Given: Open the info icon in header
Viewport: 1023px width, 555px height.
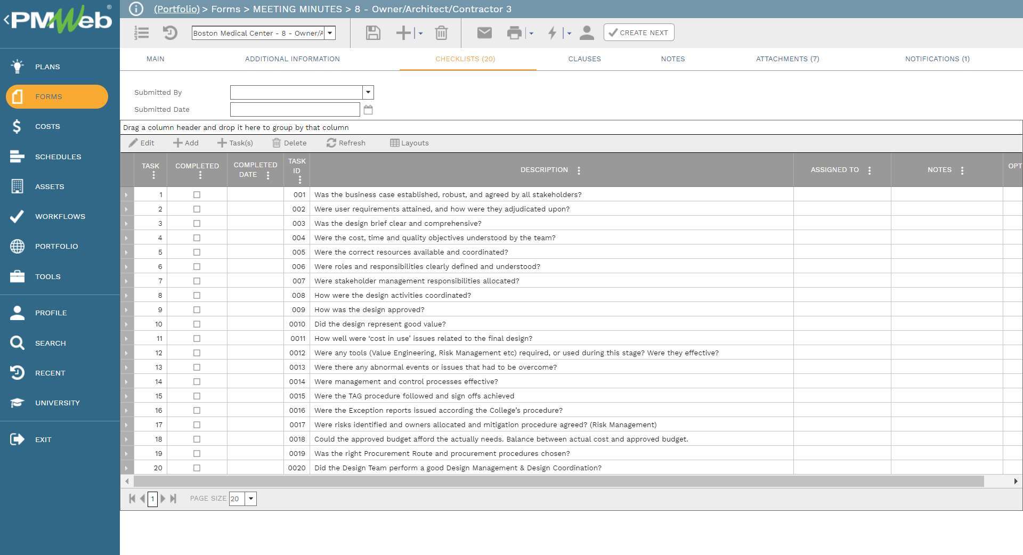Looking at the screenshot, I should 136,9.
